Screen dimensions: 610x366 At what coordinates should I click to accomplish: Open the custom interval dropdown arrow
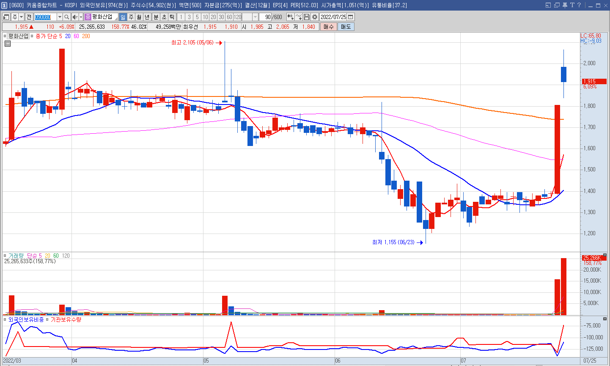pos(255,17)
